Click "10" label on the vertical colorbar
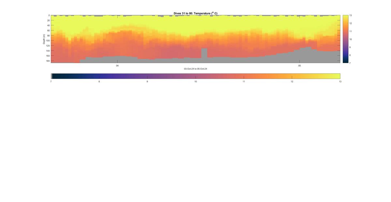The height and width of the screenshot is (202, 391). 351,39
